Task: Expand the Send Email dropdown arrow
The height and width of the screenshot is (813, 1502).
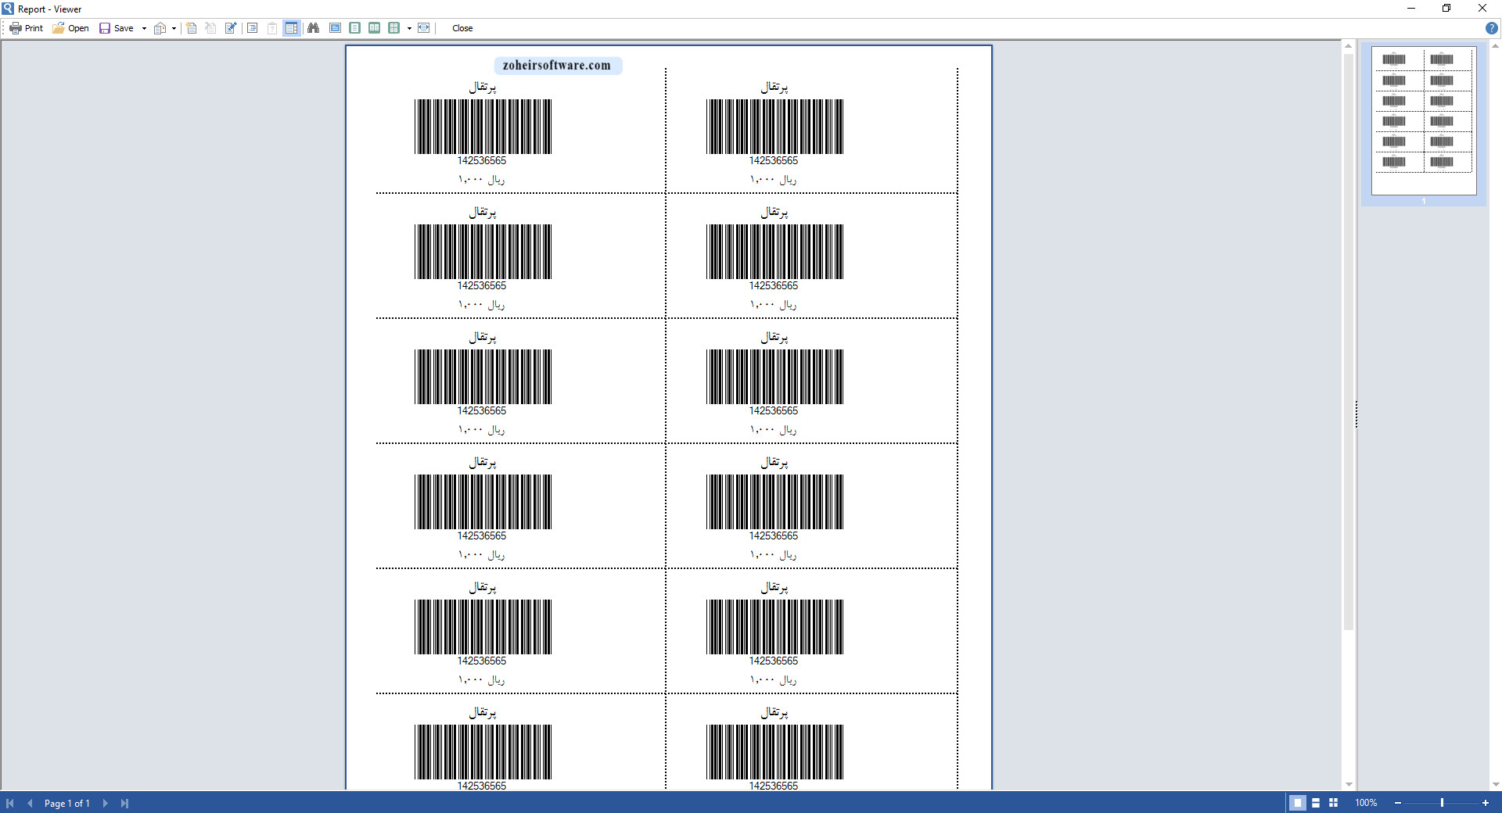Action: point(174,28)
